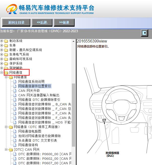Collapse the [DTC] CAN 网关 folder
The height and width of the screenshot is (165, 152).
6,149
